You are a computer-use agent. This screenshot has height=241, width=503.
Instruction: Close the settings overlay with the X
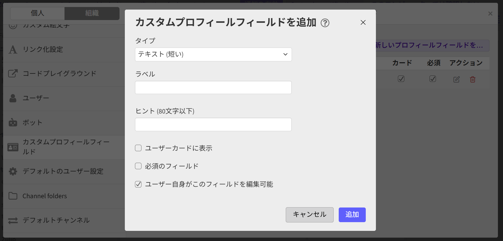point(490,14)
